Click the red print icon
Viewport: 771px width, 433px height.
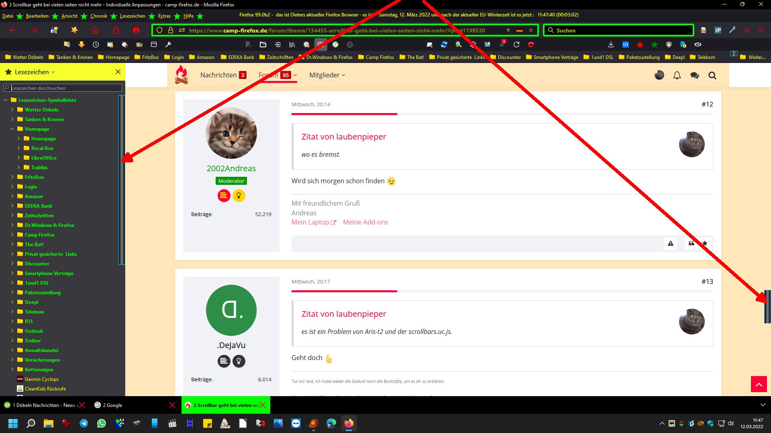tap(136, 30)
